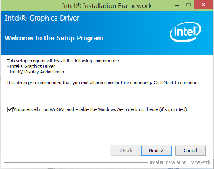
Task: Click the grey footer separator line
Action: point(76,162)
